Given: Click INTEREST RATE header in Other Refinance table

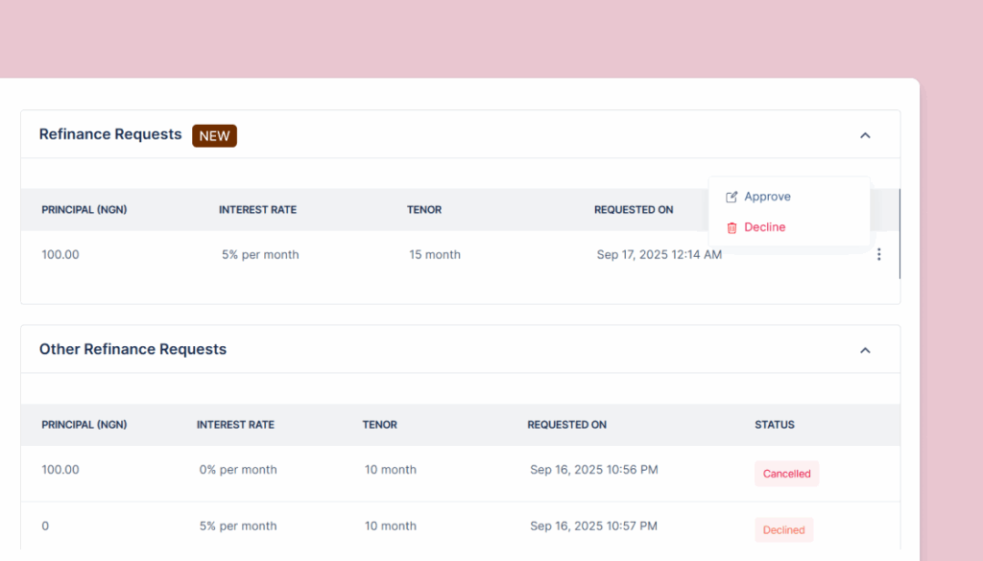Looking at the screenshot, I should coord(235,425).
